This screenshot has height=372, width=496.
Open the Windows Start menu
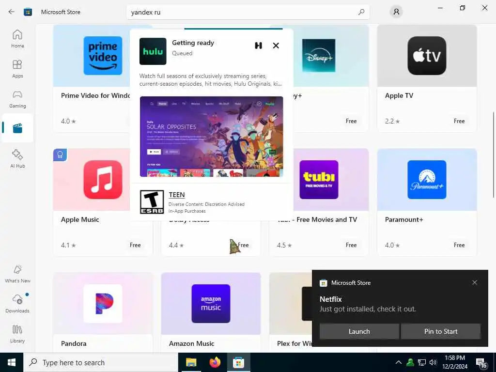coord(12,362)
